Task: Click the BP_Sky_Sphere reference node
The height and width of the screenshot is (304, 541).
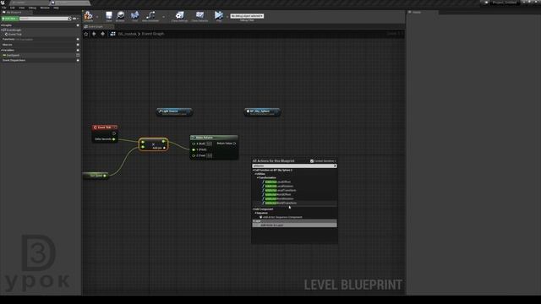Action: coord(262,112)
